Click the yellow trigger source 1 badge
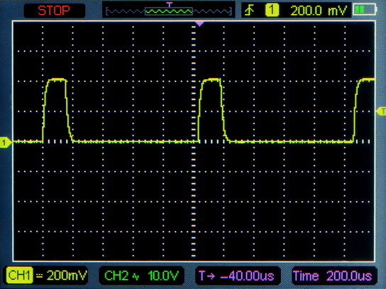The image size is (386, 289). pyautogui.click(x=272, y=11)
